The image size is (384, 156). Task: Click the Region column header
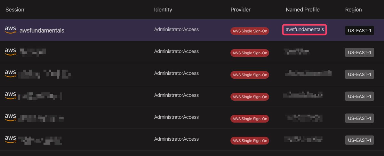point(354,10)
